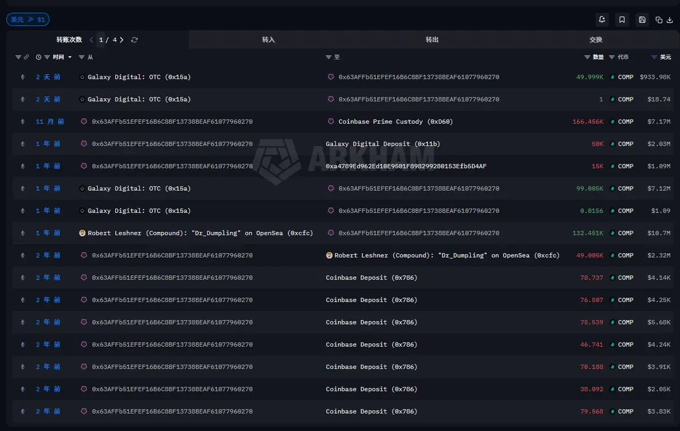Click the Galaxy Digital logo on the $933.98K row

[x=83, y=77]
